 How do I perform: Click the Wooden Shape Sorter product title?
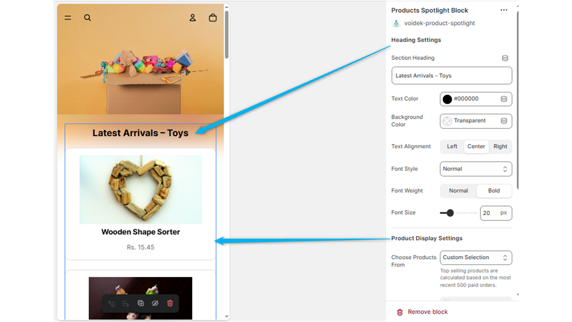click(x=140, y=232)
